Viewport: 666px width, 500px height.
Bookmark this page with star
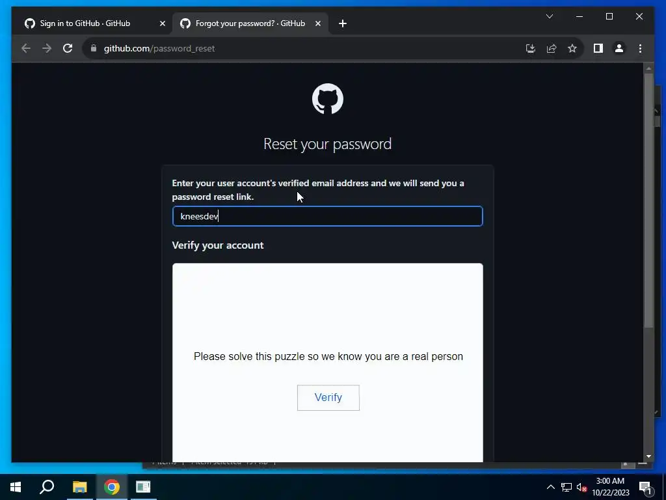[x=572, y=48]
